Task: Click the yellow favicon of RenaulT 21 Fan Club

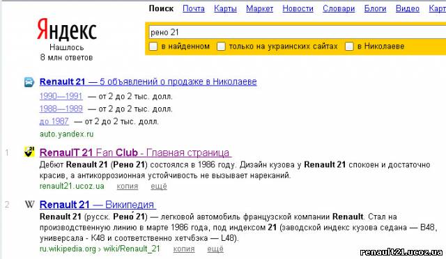Action: [x=29, y=152]
